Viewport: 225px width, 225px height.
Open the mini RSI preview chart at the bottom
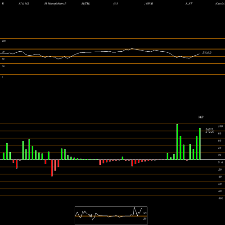111,216
